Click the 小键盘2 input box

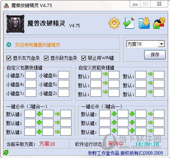pyautogui.click(x=64, y=93)
